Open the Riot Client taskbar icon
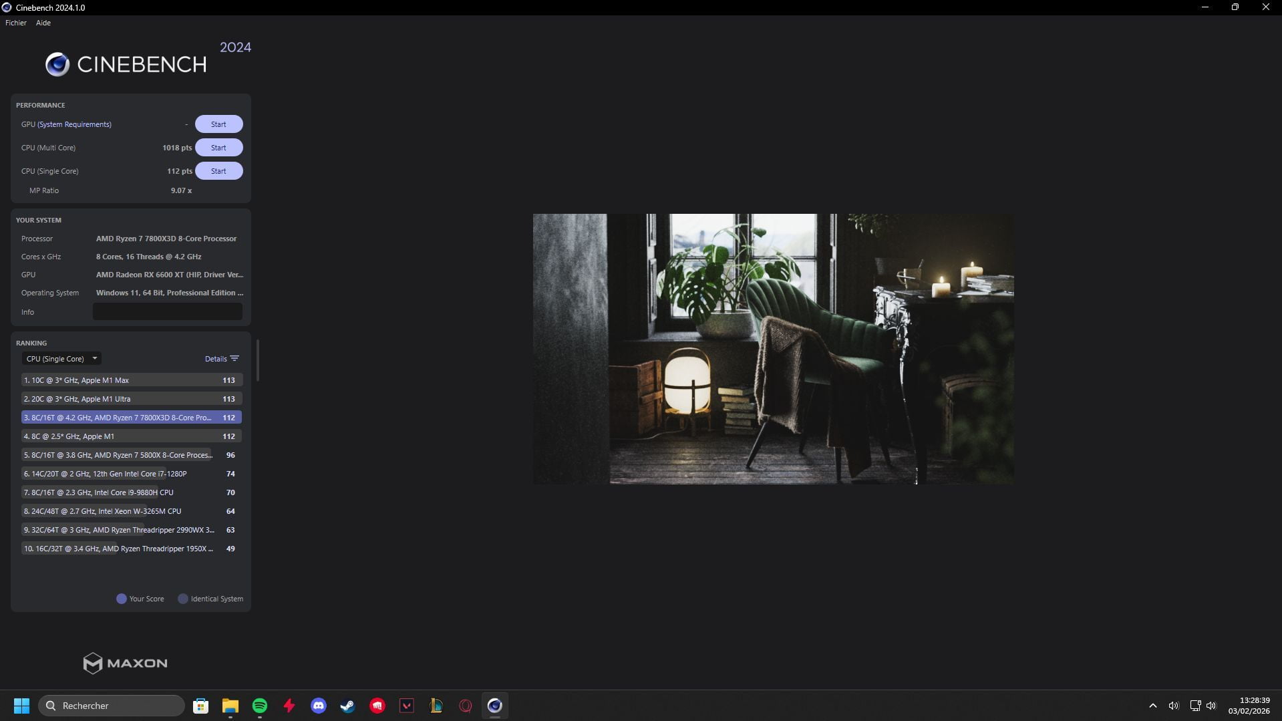This screenshot has height=721, width=1282. click(x=377, y=706)
